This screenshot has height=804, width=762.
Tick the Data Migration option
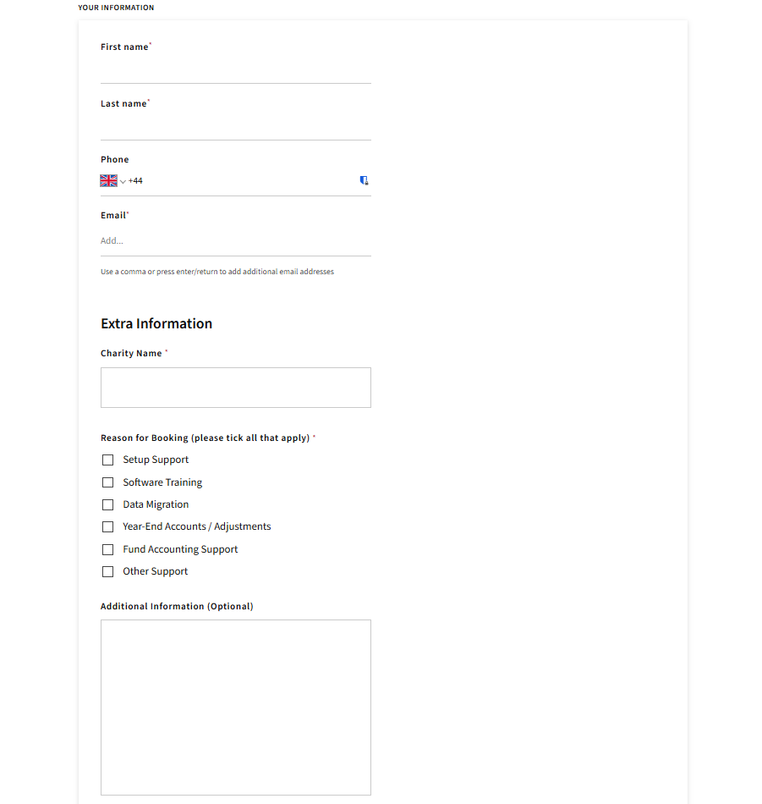[107, 504]
